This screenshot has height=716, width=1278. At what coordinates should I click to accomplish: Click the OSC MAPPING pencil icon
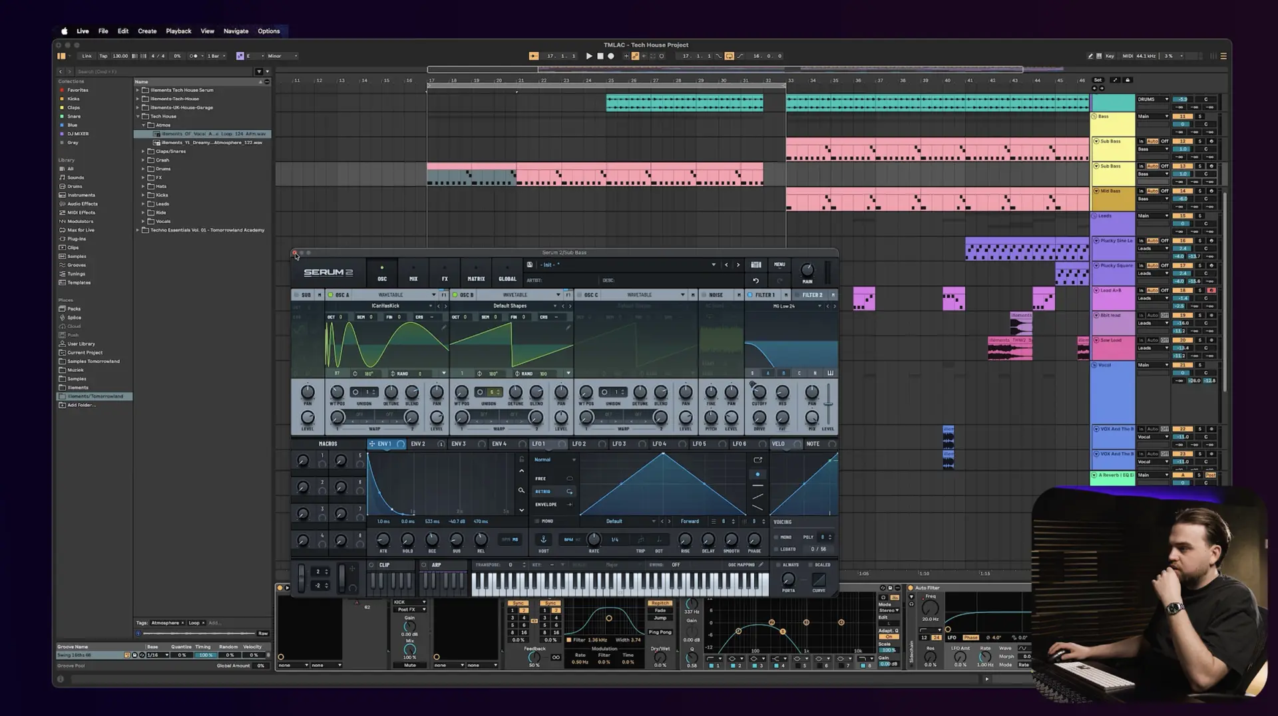pyautogui.click(x=761, y=565)
